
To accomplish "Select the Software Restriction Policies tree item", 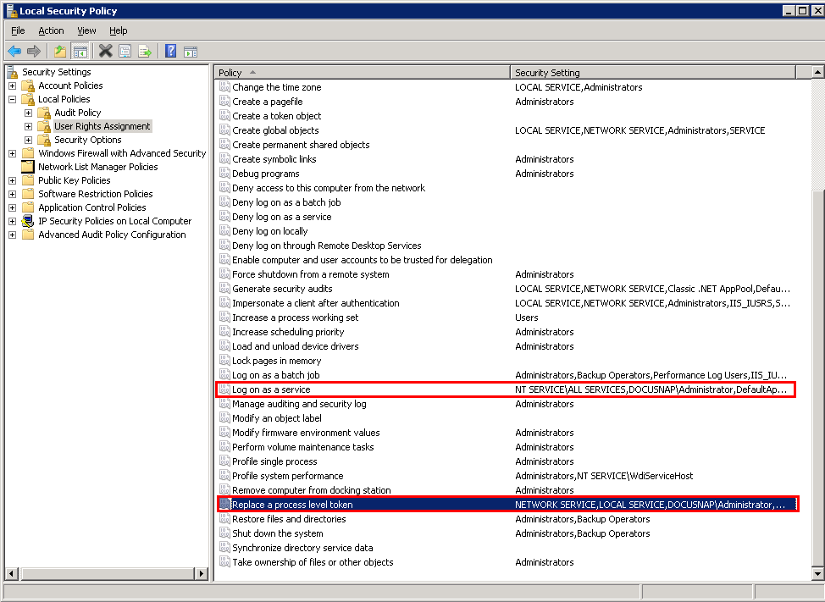I will 95,194.
